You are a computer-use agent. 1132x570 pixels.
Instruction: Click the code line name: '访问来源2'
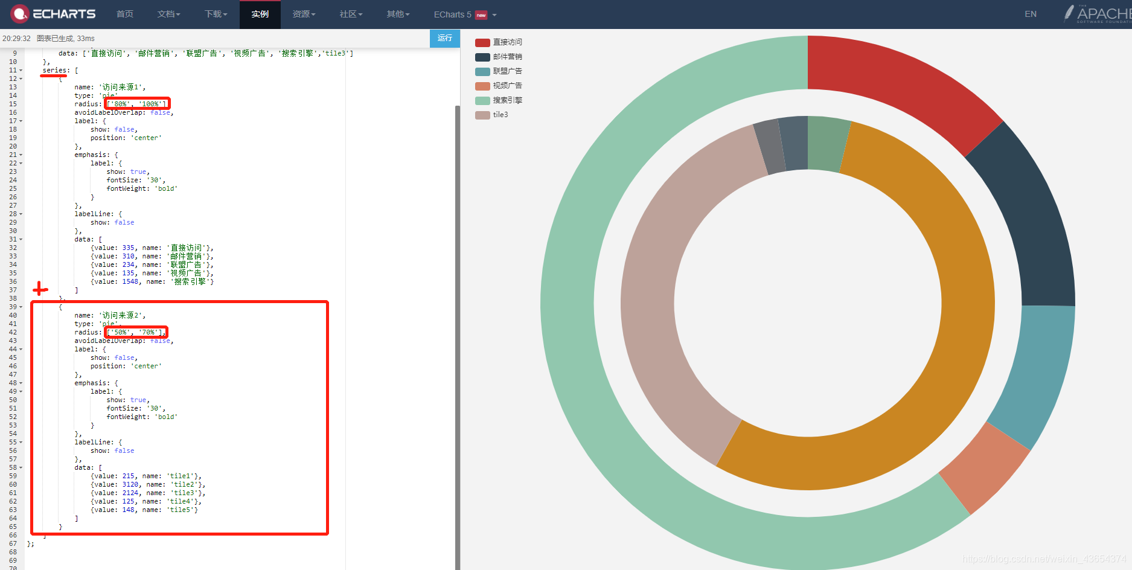pos(110,315)
